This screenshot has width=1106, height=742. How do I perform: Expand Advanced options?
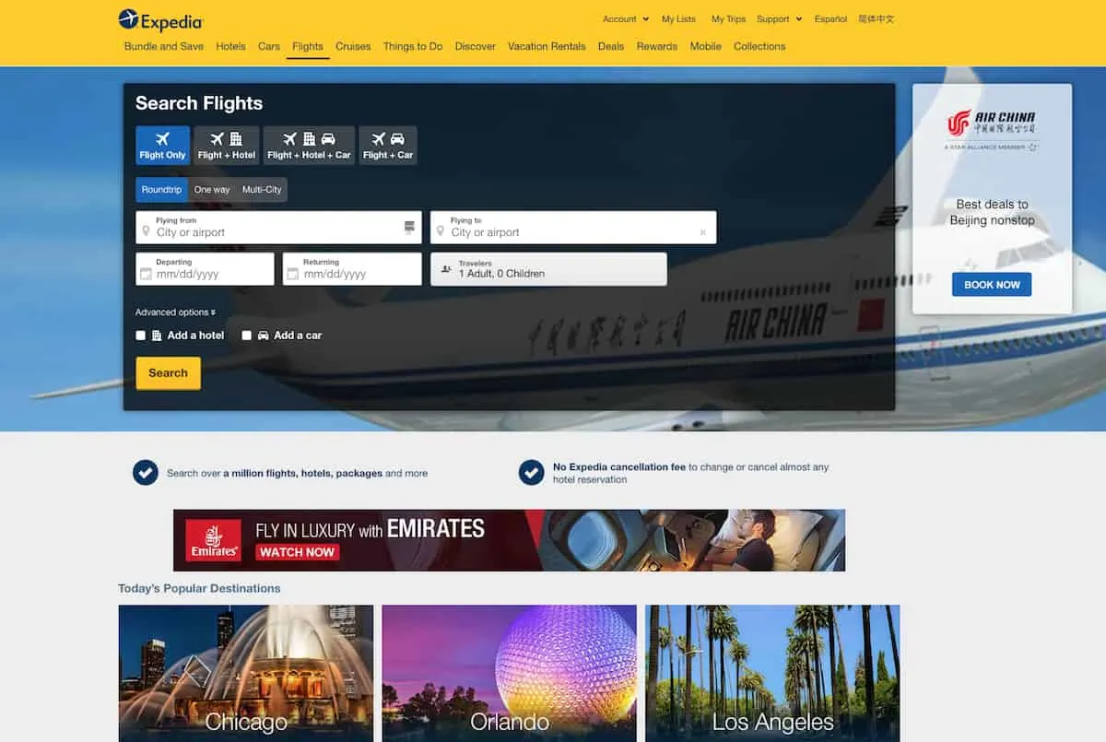point(175,312)
